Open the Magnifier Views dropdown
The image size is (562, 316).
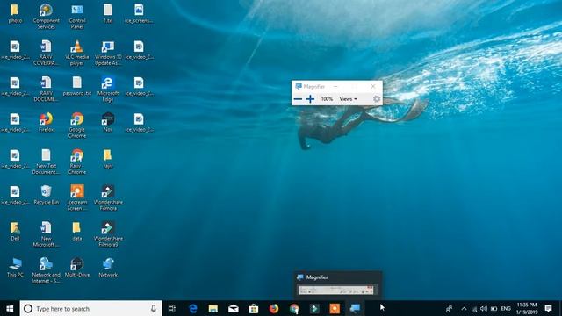tap(348, 99)
